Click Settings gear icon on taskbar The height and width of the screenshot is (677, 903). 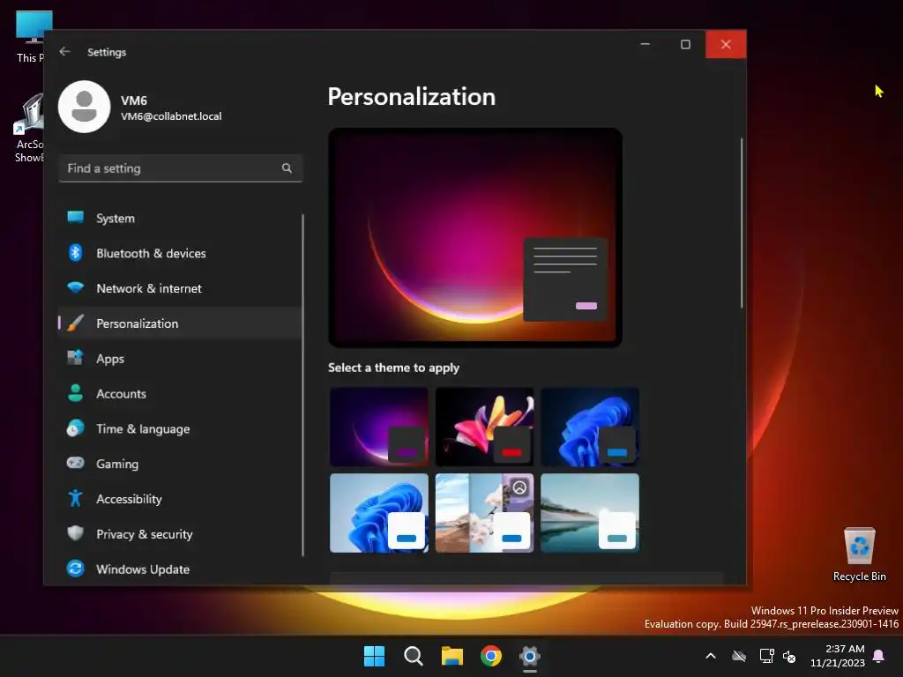[530, 656]
